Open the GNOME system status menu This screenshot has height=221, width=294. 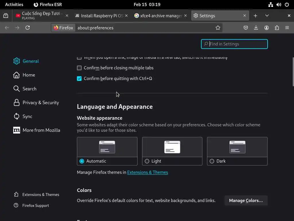point(278,4)
